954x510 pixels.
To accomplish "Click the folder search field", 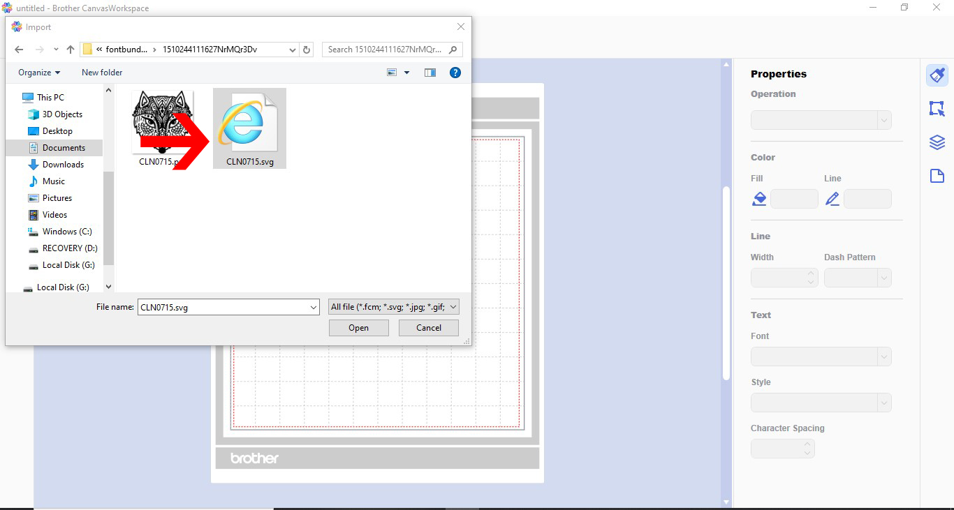I will click(392, 50).
